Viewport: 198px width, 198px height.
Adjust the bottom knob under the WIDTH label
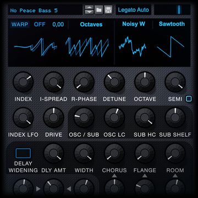tap(84, 189)
